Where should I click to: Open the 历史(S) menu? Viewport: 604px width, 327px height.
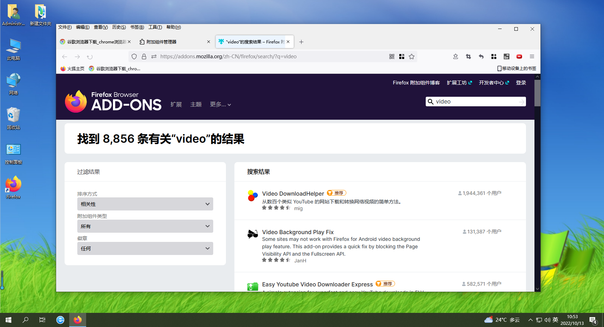[119, 27]
